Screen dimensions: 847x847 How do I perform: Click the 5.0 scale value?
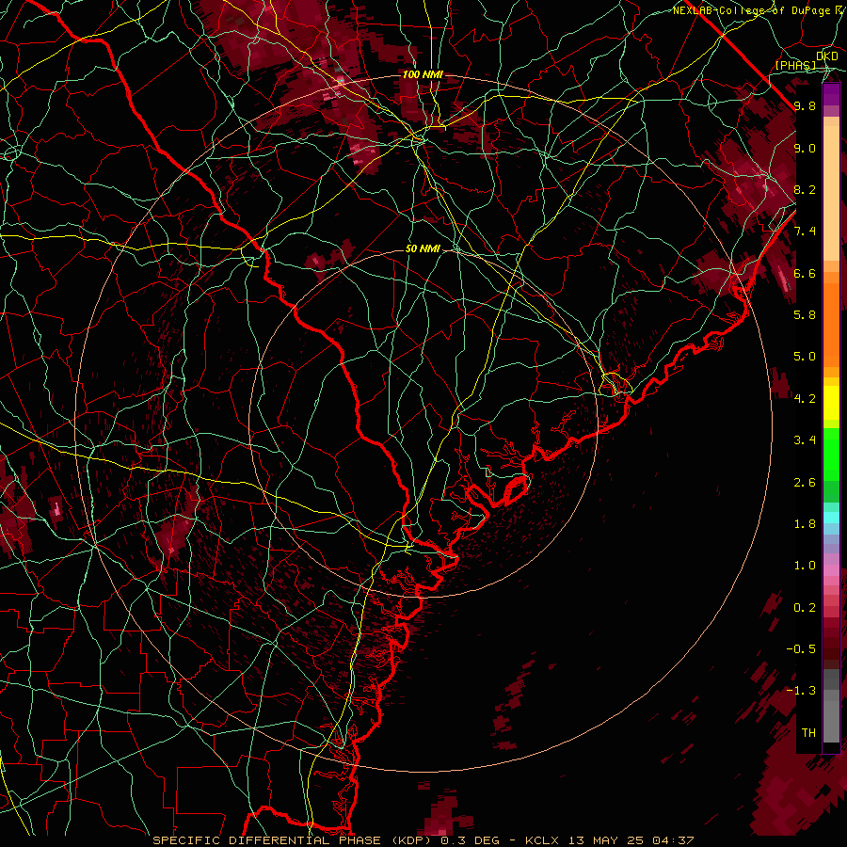point(805,357)
